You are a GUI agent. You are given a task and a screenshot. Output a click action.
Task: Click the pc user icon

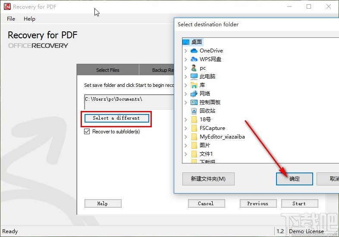194,68
